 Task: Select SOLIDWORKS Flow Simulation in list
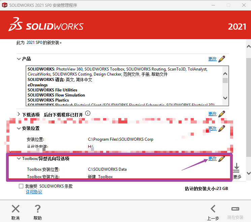pos(56,95)
